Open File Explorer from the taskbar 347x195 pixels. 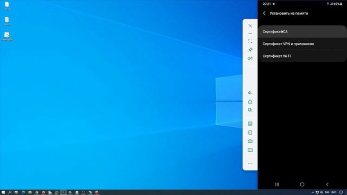30,192
